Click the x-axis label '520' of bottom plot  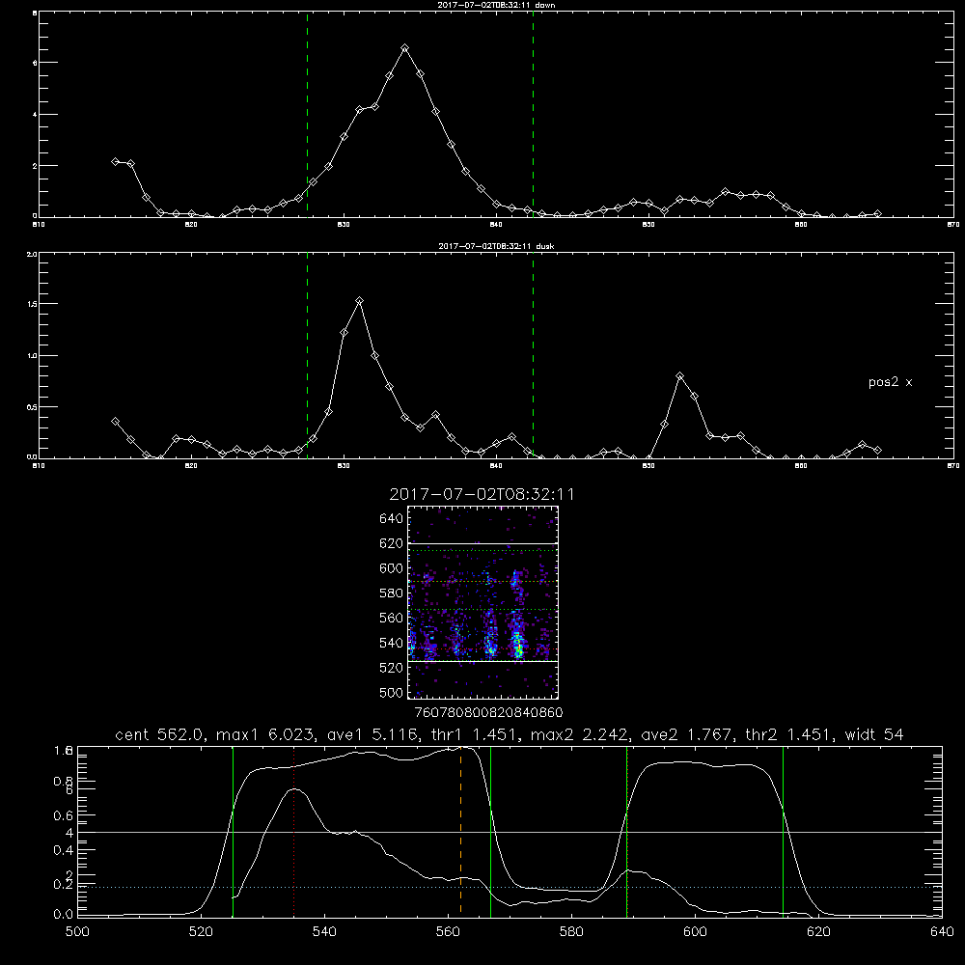pyautogui.click(x=201, y=932)
